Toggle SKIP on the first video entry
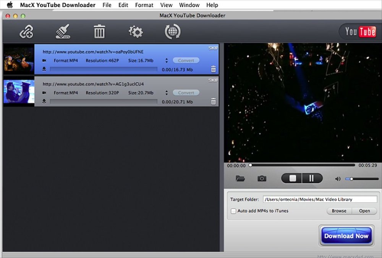This screenshot has width=382, height=258. [213, 48]
